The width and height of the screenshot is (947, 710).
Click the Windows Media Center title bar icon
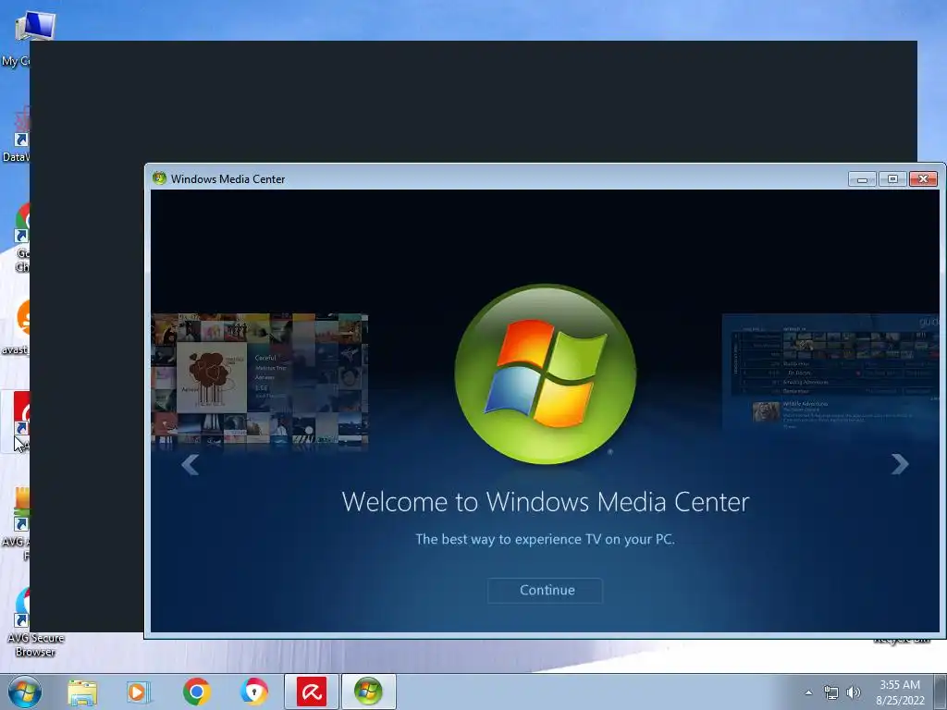pos(159,178)
